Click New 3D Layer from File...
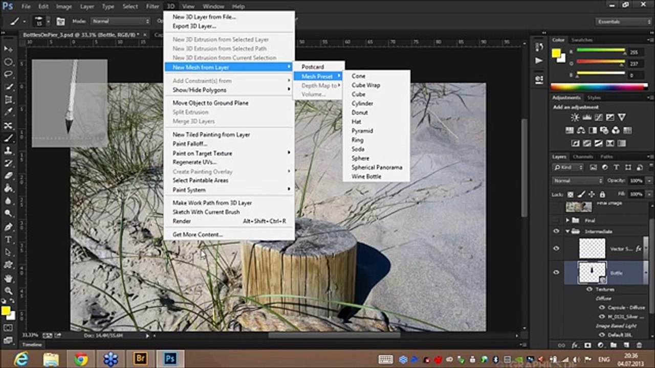655x368 pixels. (204, 17)
